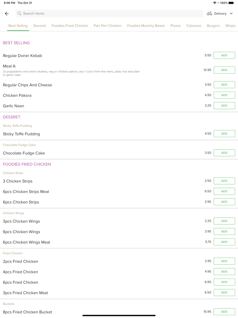The height and width of the screenshot is (318, 238).
Task: Tap the delivery bicycle icon
Action: click(209, 14)
